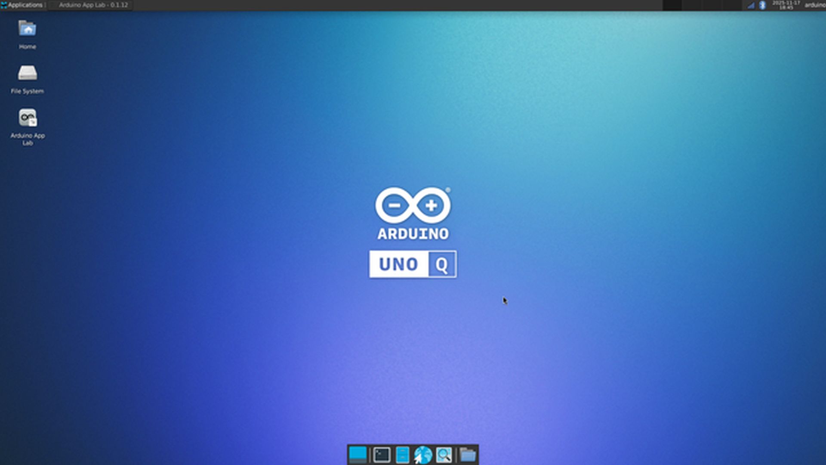Switch to the second workspace in switcher
The width and height of the screenshot is (826, 465).
coord(692,5)
